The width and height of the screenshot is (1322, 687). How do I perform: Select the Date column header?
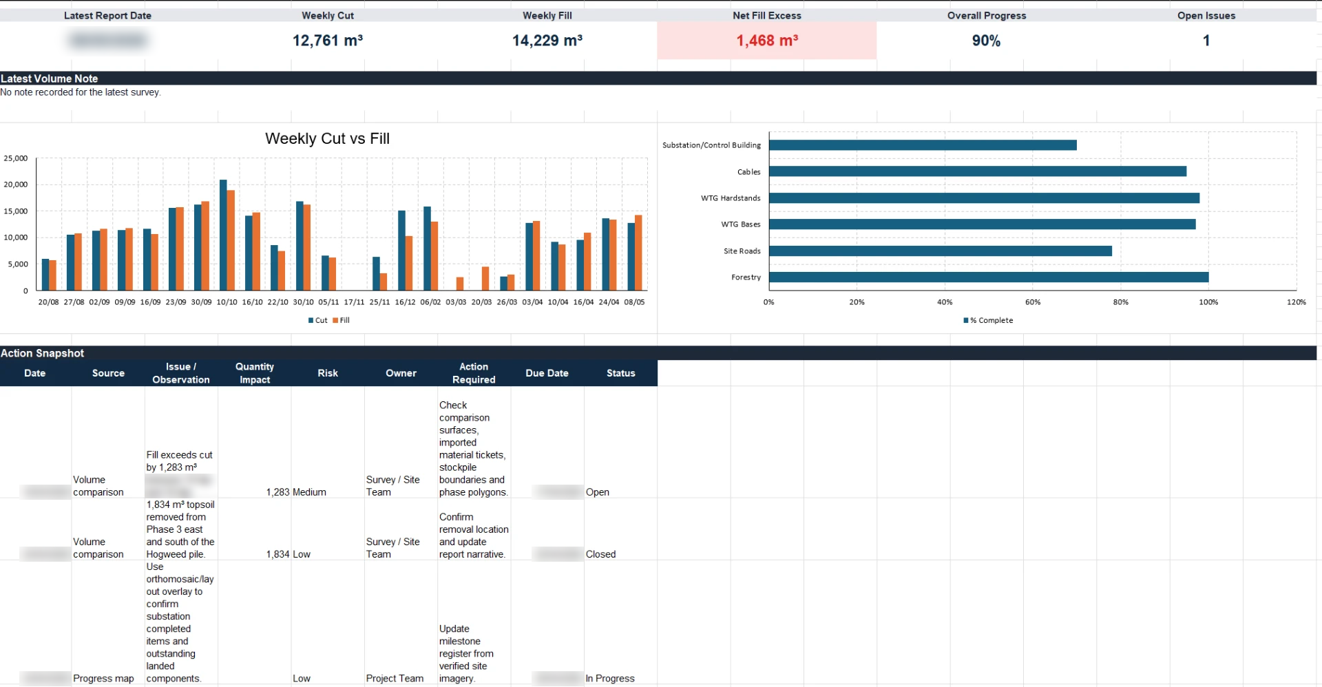coord(35,373)
